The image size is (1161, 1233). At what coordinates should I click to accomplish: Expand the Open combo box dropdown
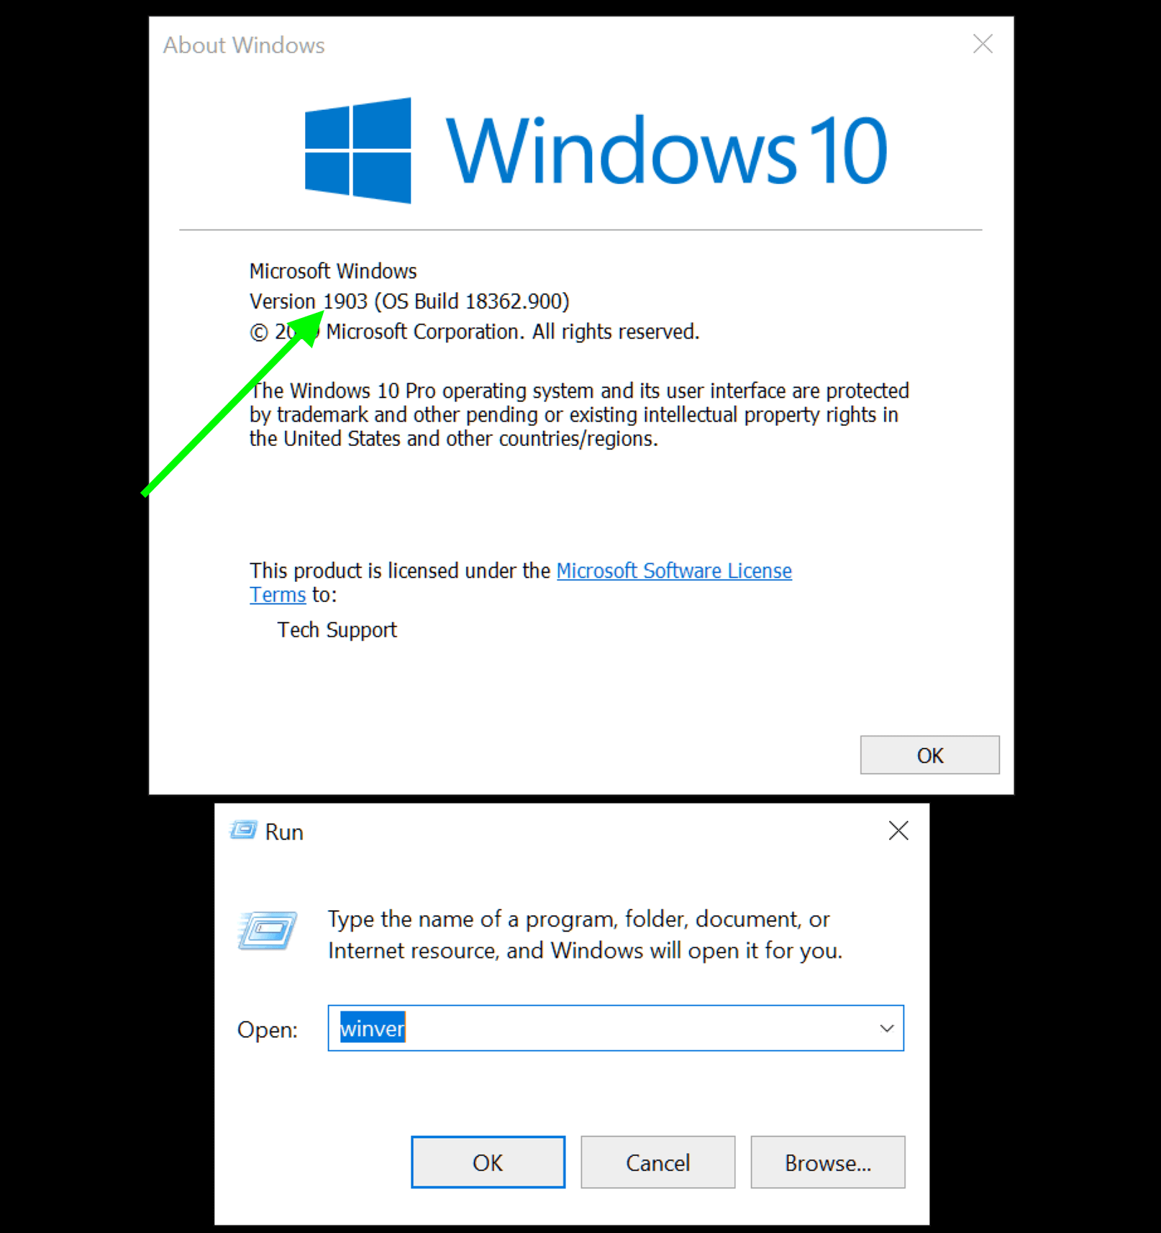point(887,1029)
